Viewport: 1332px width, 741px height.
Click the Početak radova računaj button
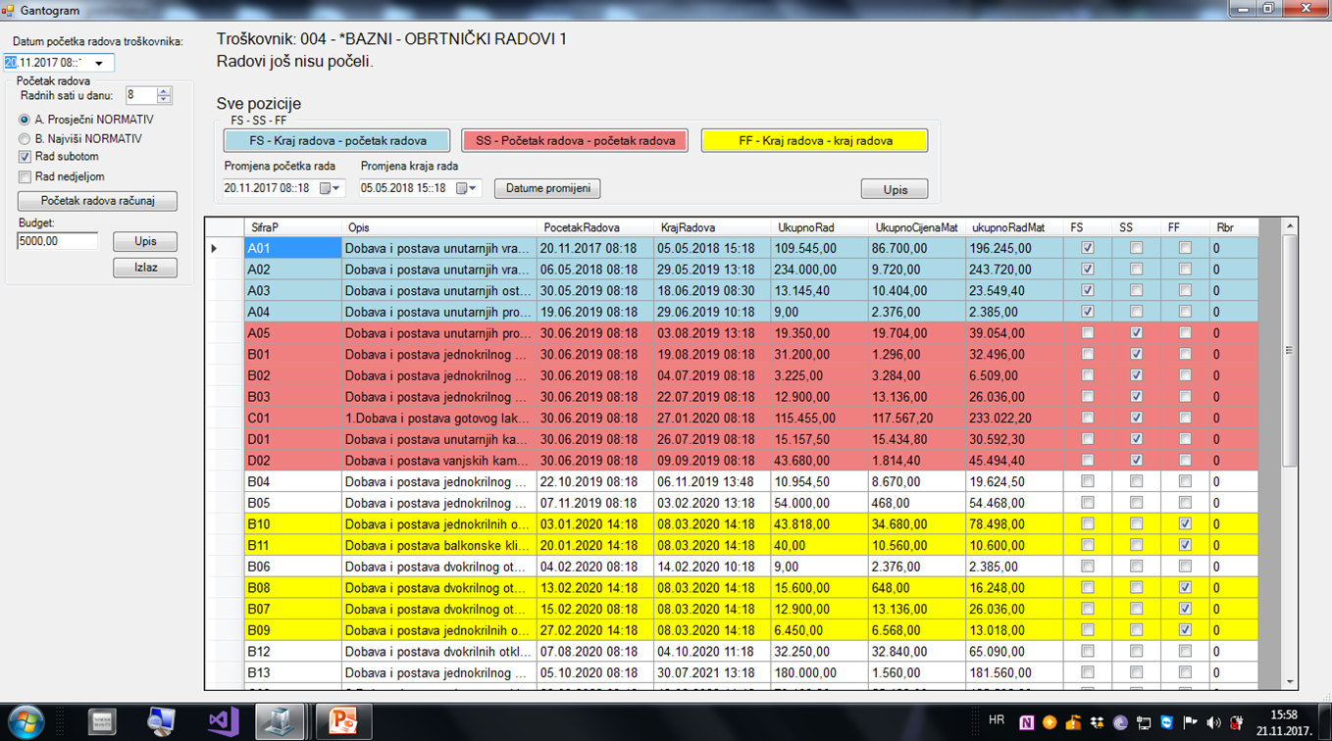pos(97,201)
